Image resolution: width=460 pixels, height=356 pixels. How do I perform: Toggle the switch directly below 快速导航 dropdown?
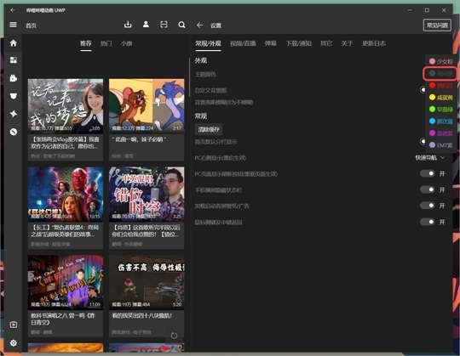point(427,174)
